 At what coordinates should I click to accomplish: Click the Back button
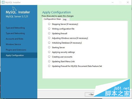(x=90, y=95)
